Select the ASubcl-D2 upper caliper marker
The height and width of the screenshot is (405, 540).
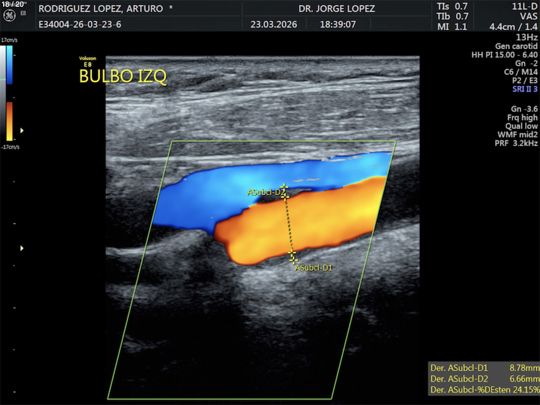click(284, 187)
